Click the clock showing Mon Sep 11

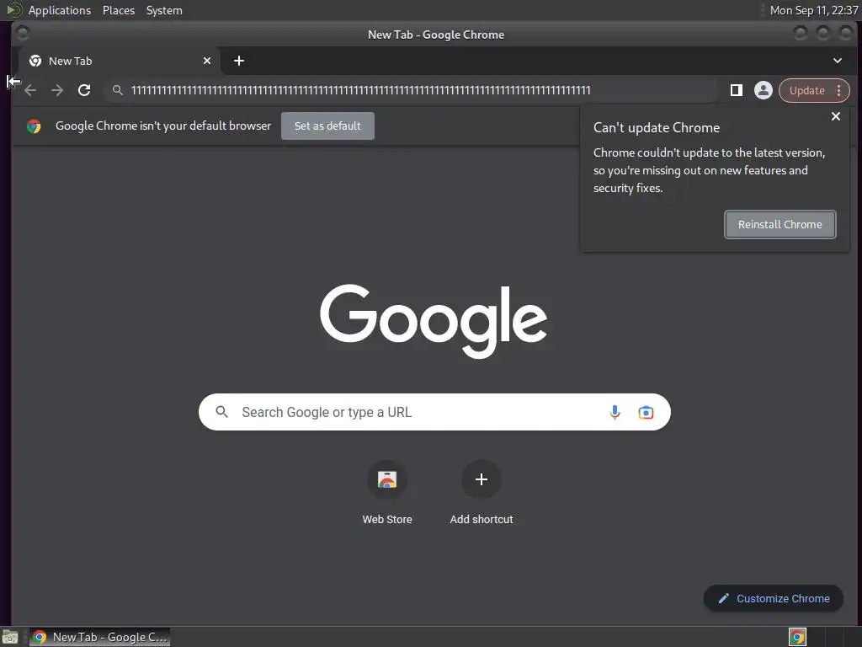click(814, 10)
